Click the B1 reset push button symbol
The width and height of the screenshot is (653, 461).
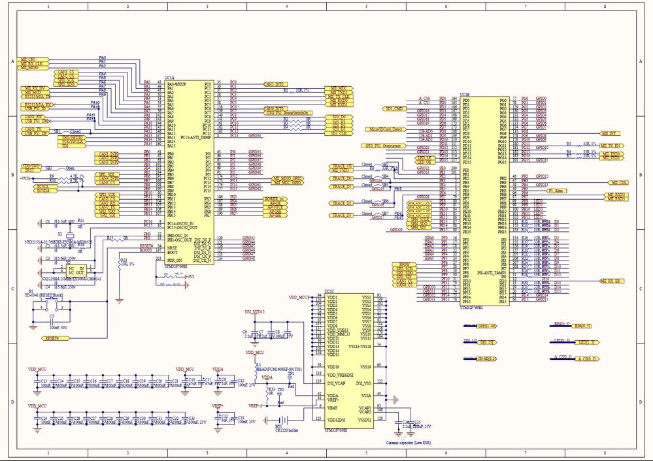(x=51, y=306)
